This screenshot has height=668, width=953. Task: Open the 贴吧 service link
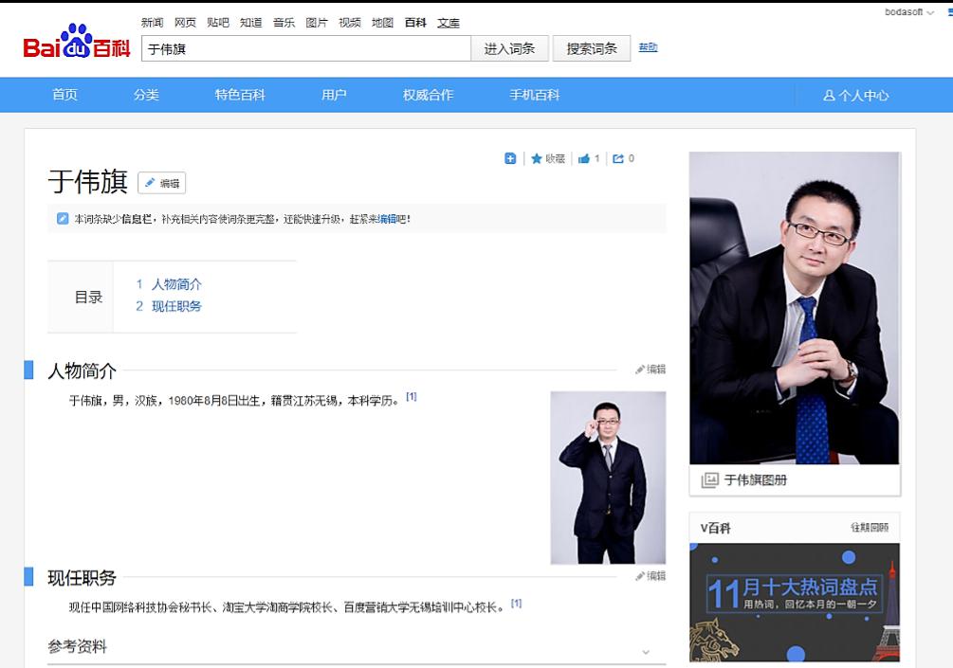pyautogui.click(x=218, y=23)
